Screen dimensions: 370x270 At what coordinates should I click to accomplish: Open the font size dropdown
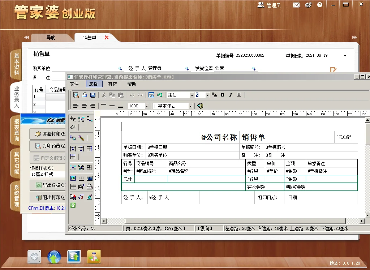(207, 95)
